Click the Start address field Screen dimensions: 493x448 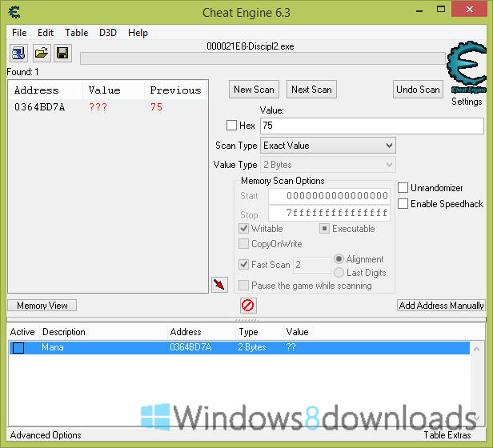(329, 196)
